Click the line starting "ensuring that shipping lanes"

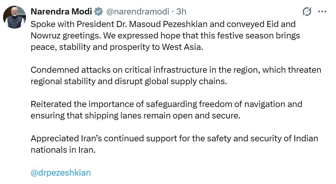pos(136,115)
